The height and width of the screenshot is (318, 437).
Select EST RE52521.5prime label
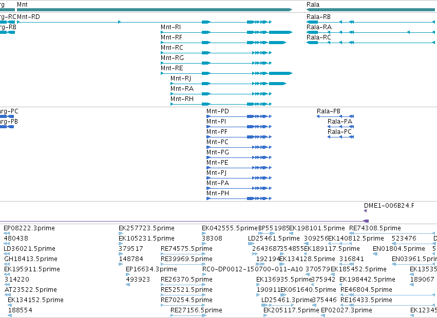click(x=187, y=290)
